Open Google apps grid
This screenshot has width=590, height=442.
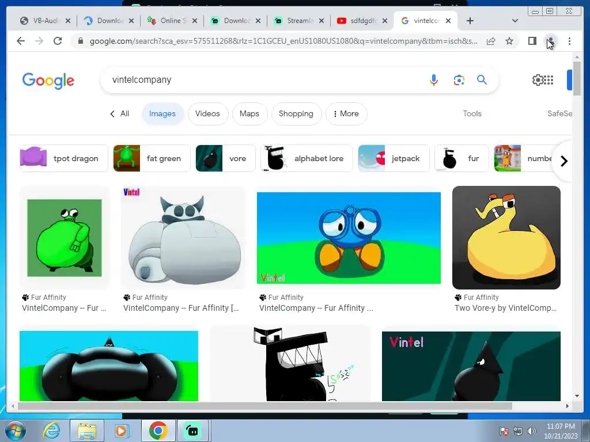coord(549,79)
